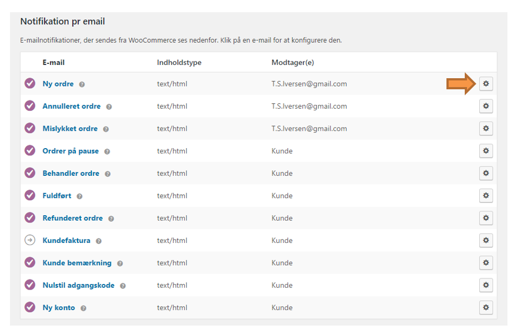The width and height of the screenshot is (518, 335).
Task: Toggle enabled status of Mislykket ordre email
Action: click(x=30, y=128)
